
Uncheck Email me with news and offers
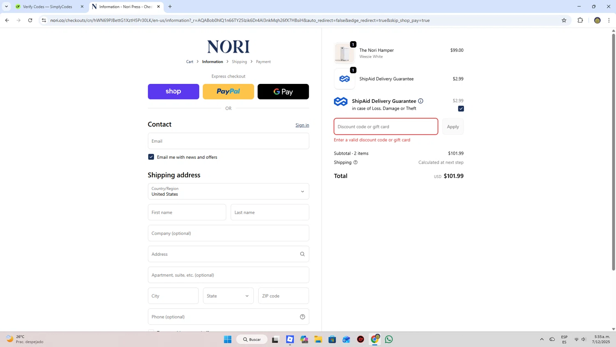[151, 157]
